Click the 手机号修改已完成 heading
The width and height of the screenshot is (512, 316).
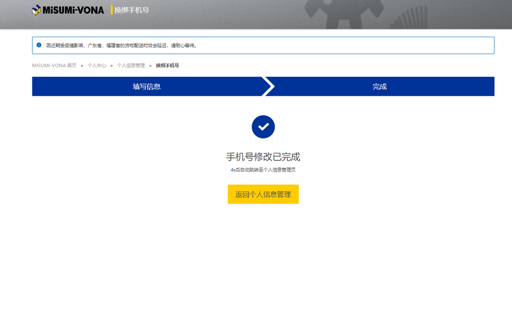[263, 157]
